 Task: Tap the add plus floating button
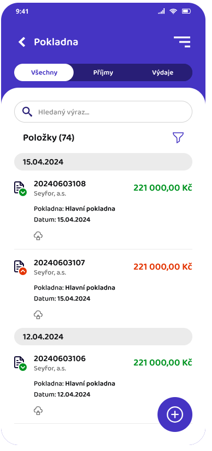[x=175, y=415]
